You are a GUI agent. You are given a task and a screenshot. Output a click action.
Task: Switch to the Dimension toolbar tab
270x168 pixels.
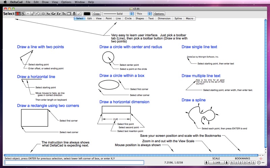click(164, 18)
